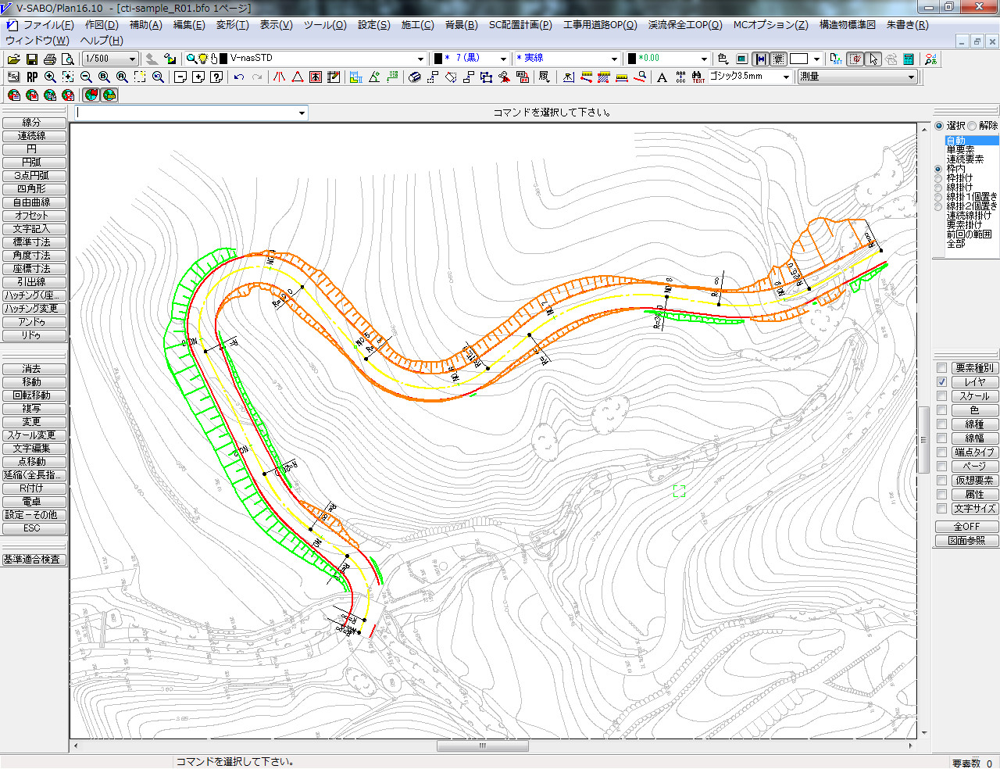The width and height of the screenshot is (1000, 769).
Task: Select the 解除 radio button
Action: click(x=972, y=126)
